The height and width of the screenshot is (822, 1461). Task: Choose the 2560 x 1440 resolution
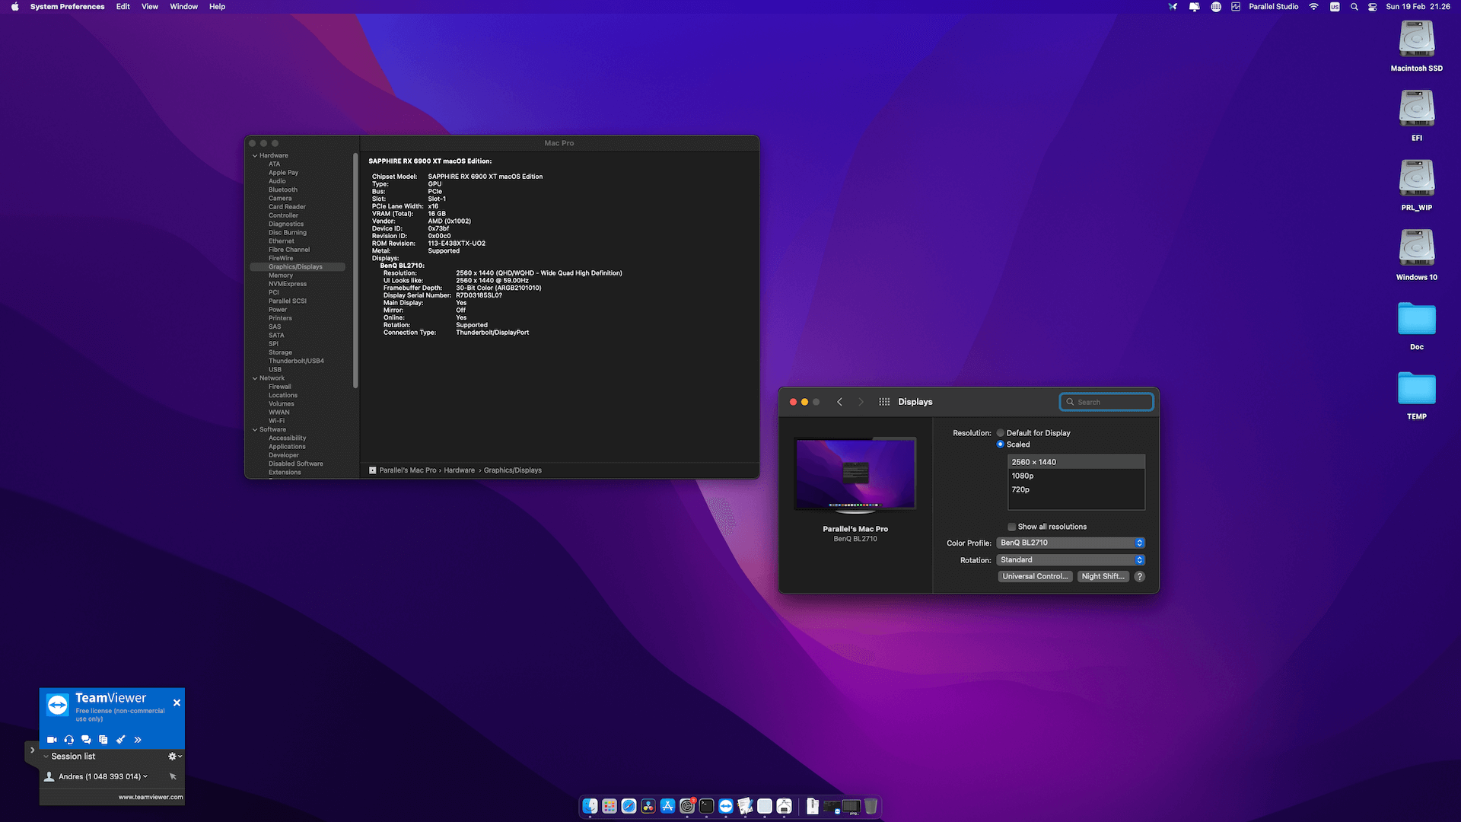(x=1076, y=462)
